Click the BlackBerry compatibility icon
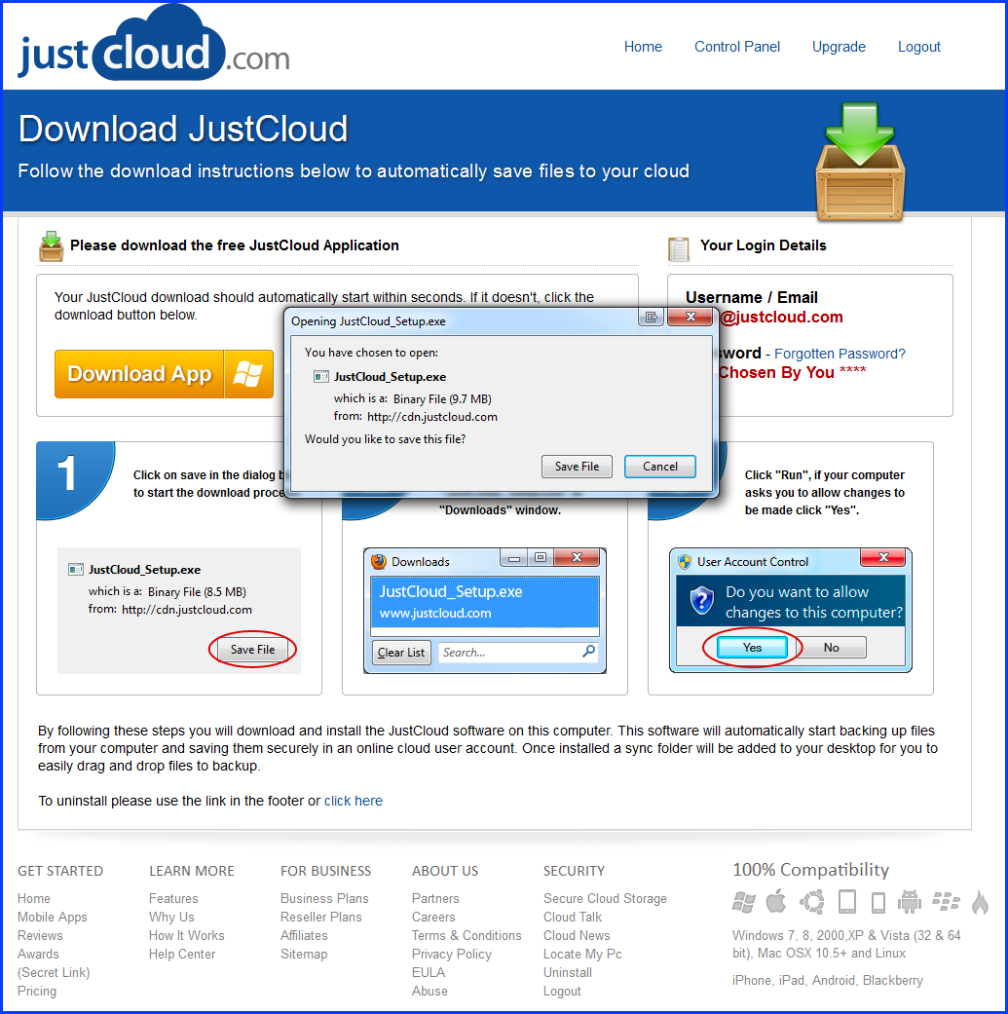Screen dimensions: 1008x1014 click(946, 901)
